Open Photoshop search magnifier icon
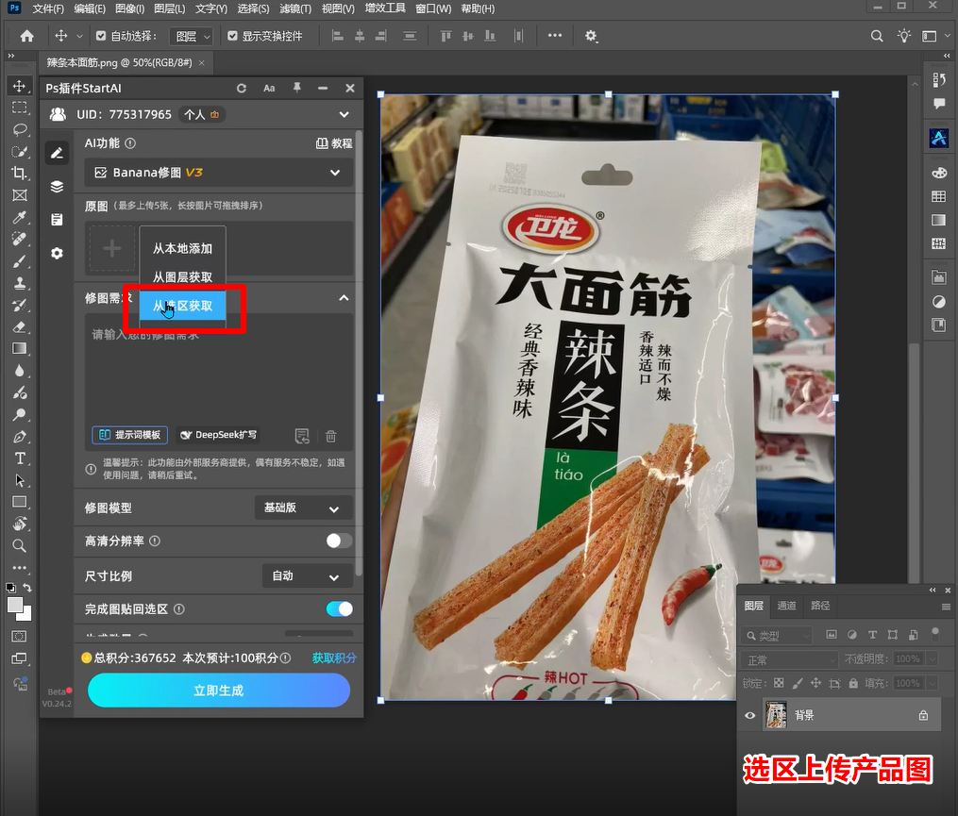The height and width of the screenshot is (816, 958). [877, 36]
